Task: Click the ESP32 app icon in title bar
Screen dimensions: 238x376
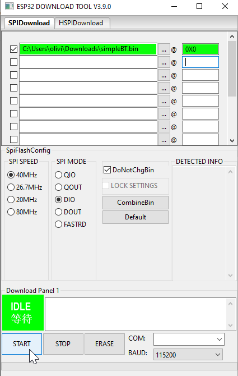Action: 10,7
